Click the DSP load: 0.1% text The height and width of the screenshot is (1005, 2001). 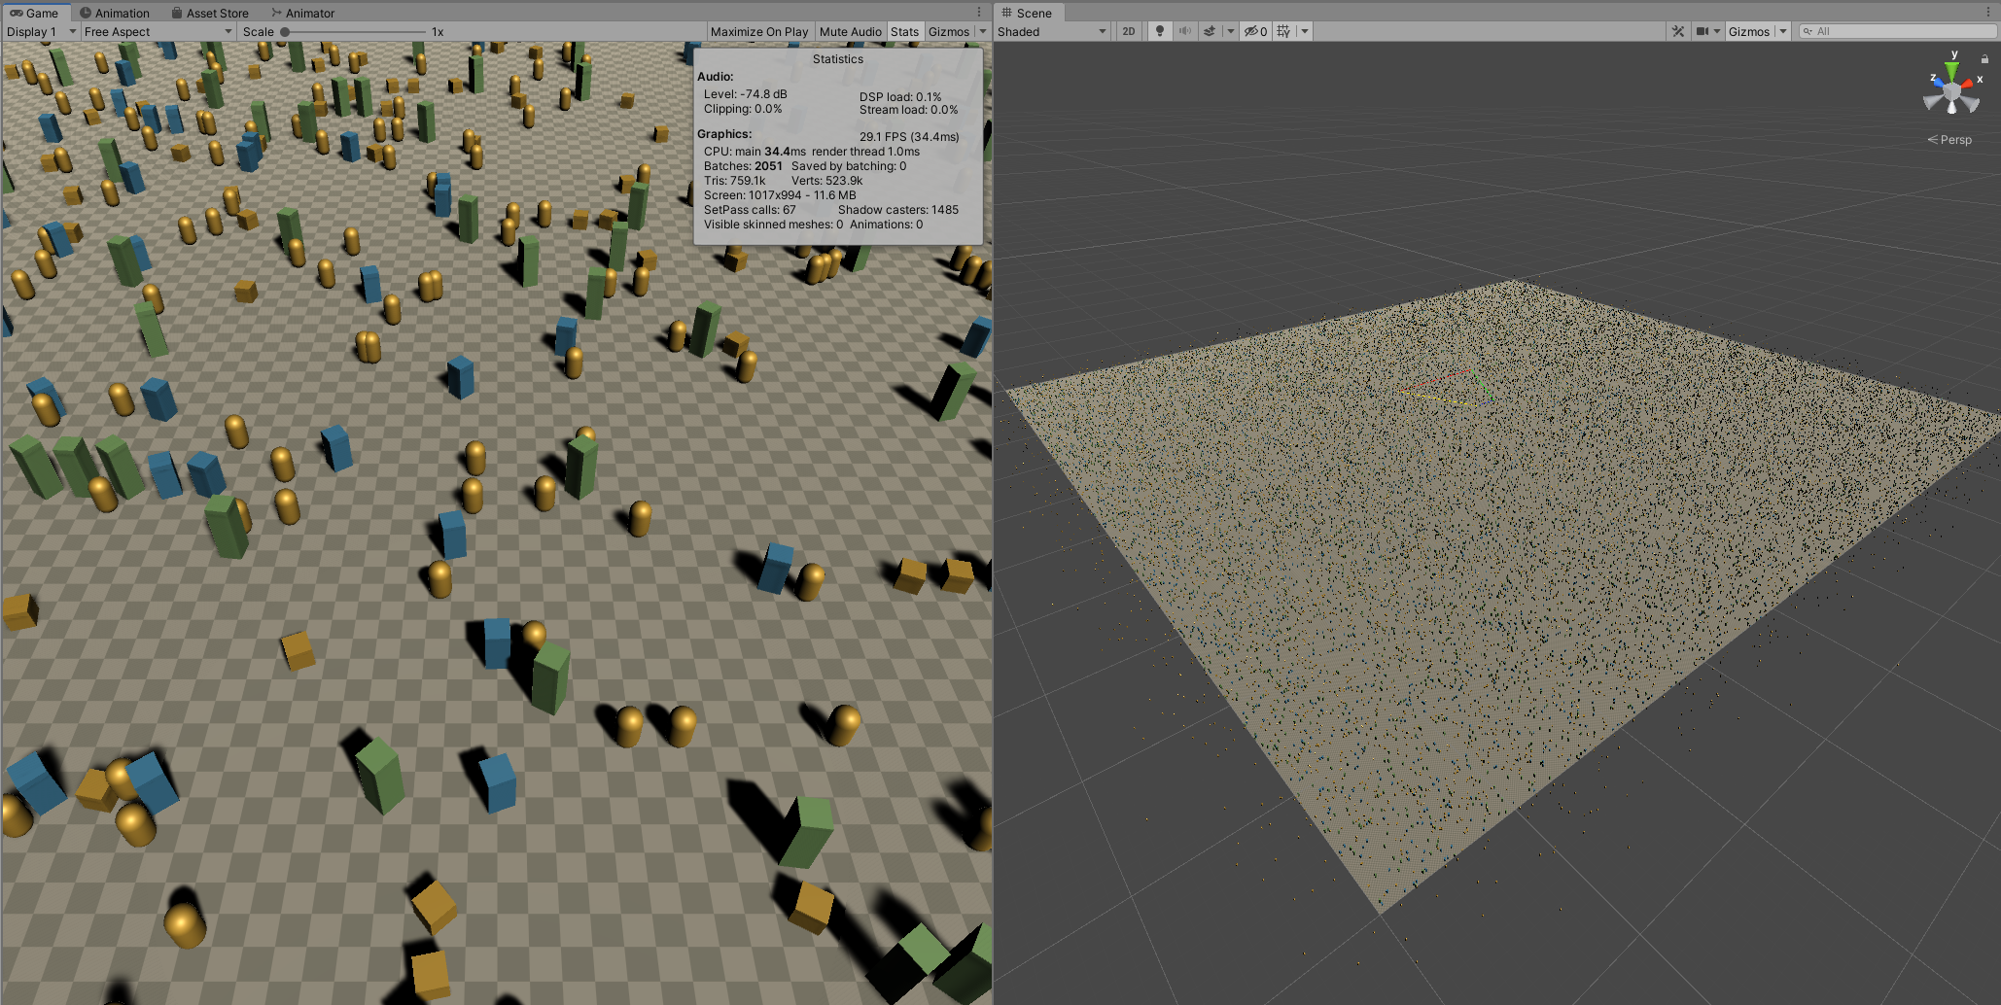click(900, 97)
